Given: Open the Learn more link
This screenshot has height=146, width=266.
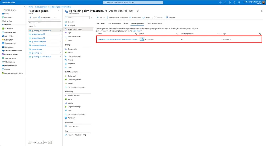Looking at the screenshot, I should click(137, 31).
